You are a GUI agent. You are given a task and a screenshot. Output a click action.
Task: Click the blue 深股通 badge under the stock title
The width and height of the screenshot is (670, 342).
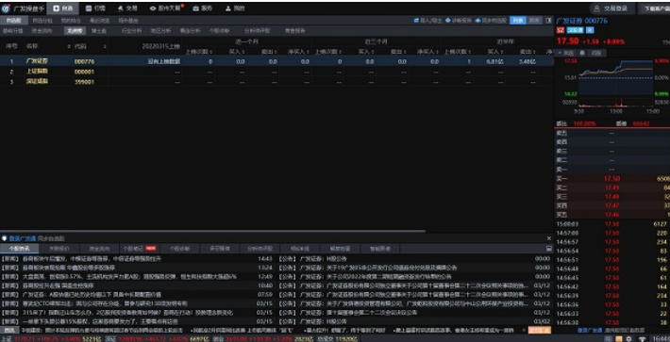pyautogui.click(x=575, y=30)
